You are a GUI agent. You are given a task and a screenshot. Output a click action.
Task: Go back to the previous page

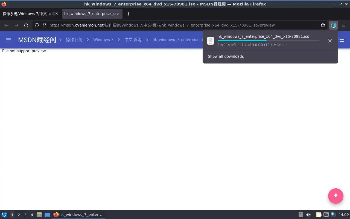[x=7, y=25]
